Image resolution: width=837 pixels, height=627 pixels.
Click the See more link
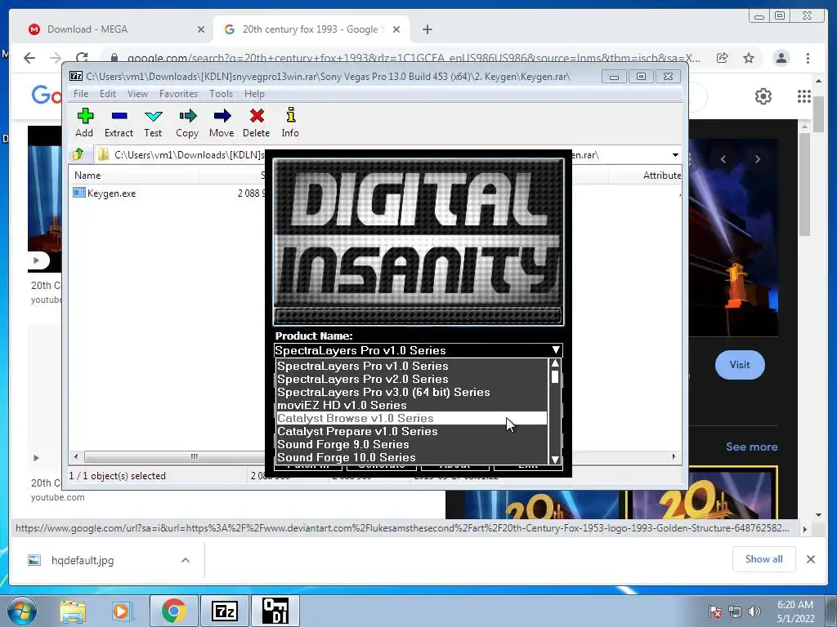pos(752,447)
